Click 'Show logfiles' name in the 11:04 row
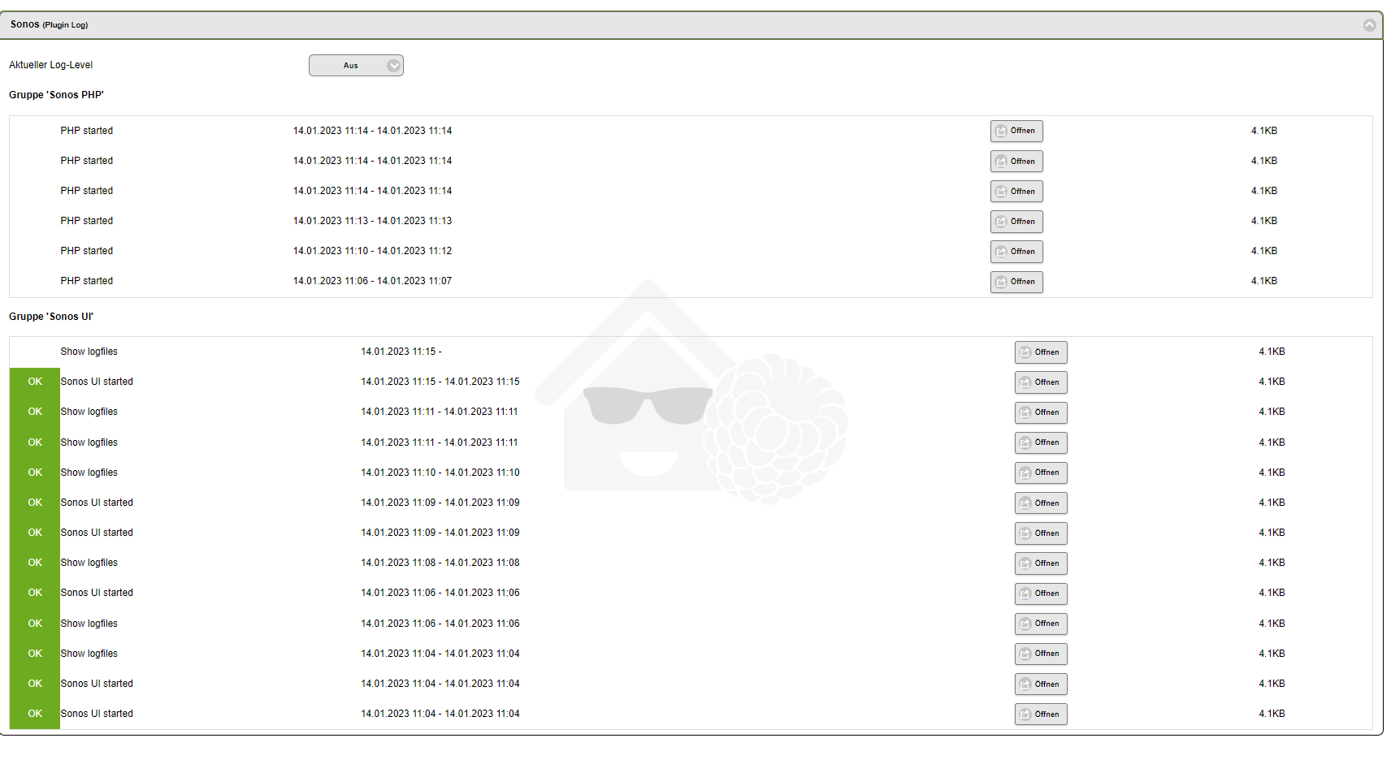Viewport: 1391px width, 764px height. click(x=89, y=654)
